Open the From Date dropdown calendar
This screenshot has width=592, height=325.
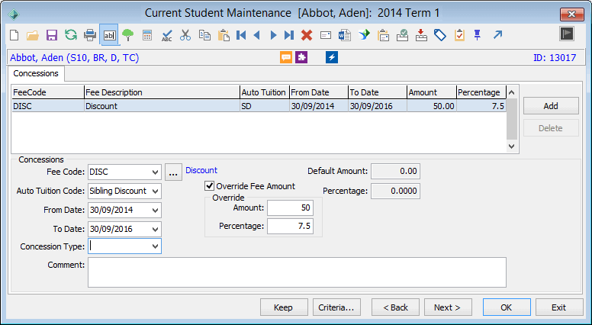pyautogui.click(x=155, y=211)
